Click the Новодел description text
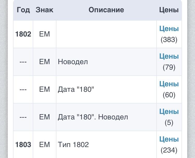Image resolution: width=195 pixels, height=158 pixels. pos(73,62)
